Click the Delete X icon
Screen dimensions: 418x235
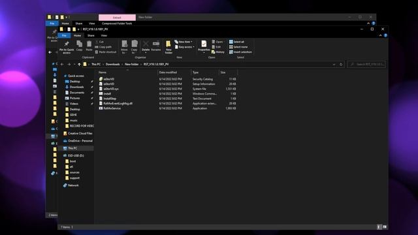click(x=146, y=44)
